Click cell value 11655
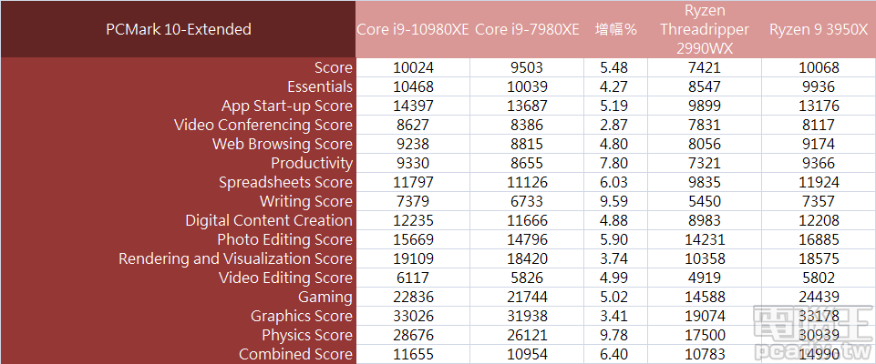The image size is (876, 364). pos(413,354)
